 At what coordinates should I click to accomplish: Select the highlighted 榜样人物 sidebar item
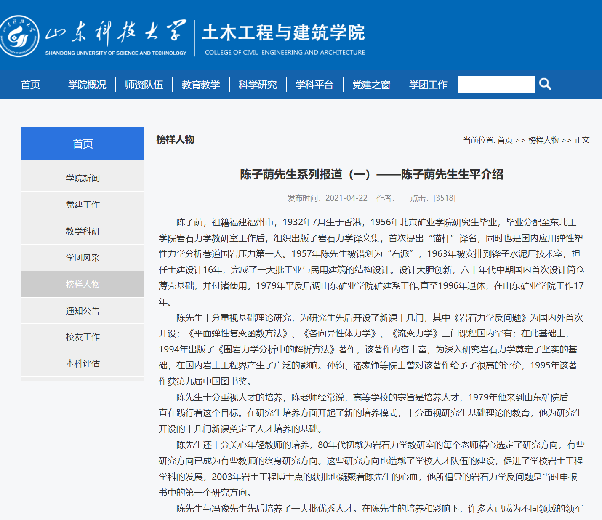coord(83,284)
